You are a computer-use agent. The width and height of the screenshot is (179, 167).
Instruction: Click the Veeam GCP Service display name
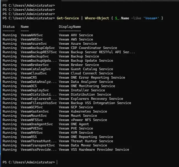[76, 107]
